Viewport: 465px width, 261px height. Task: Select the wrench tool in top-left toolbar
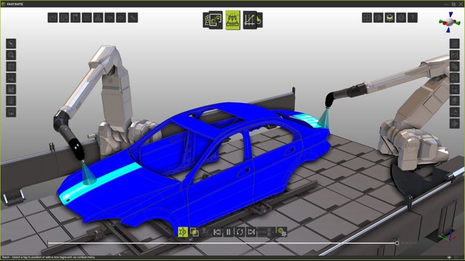coord(133,18)
